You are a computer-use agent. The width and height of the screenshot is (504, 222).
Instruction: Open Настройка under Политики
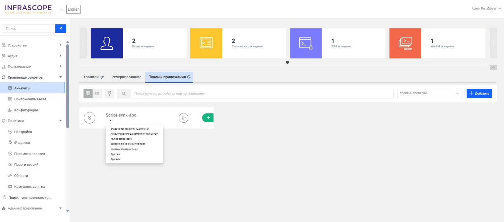[32, 132]
